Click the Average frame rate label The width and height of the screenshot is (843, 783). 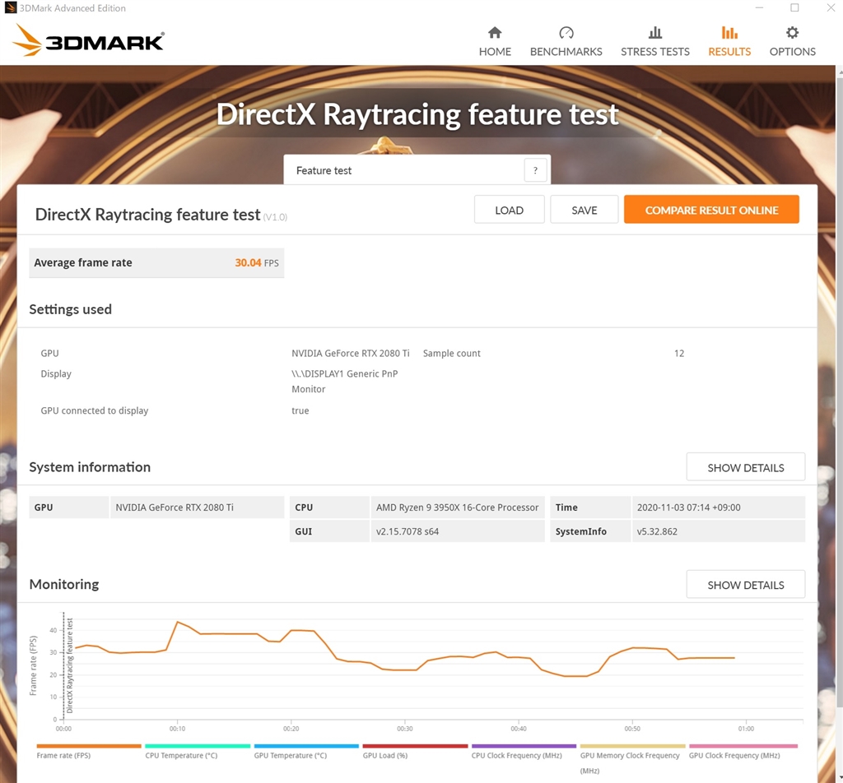point(83,262)
